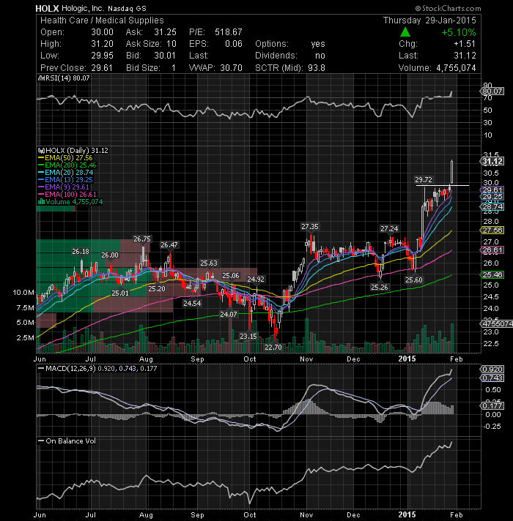This screenshot has height=521, width=513.
Task: Click the '0.920' MACD tag on right axis
Action: point(492,369)
